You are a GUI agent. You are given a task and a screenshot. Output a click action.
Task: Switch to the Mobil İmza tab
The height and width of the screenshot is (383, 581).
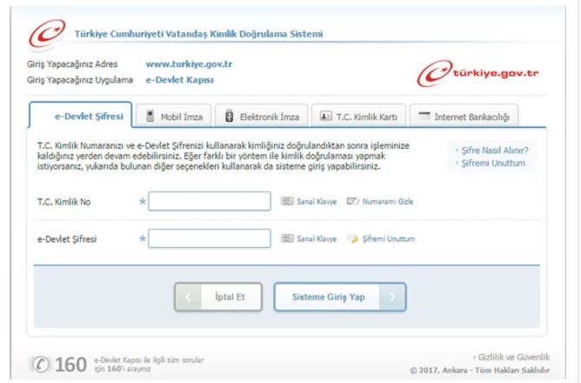pyautogui.click(x=173, y=116)
